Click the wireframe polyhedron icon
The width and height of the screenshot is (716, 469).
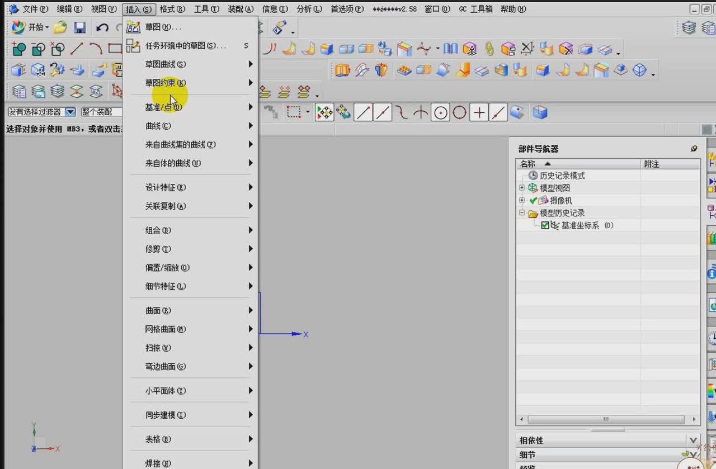[639, 70]
